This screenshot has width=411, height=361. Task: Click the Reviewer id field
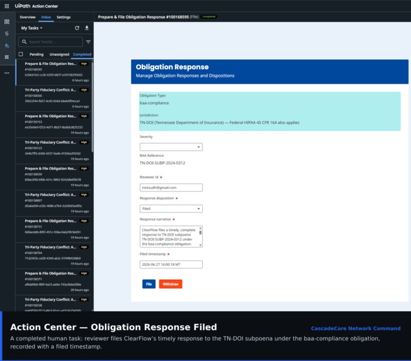coord(171,188)
